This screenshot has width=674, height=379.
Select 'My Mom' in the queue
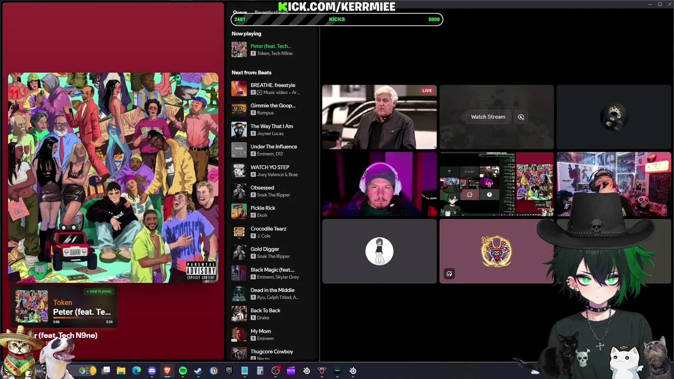tap(261, 332)
